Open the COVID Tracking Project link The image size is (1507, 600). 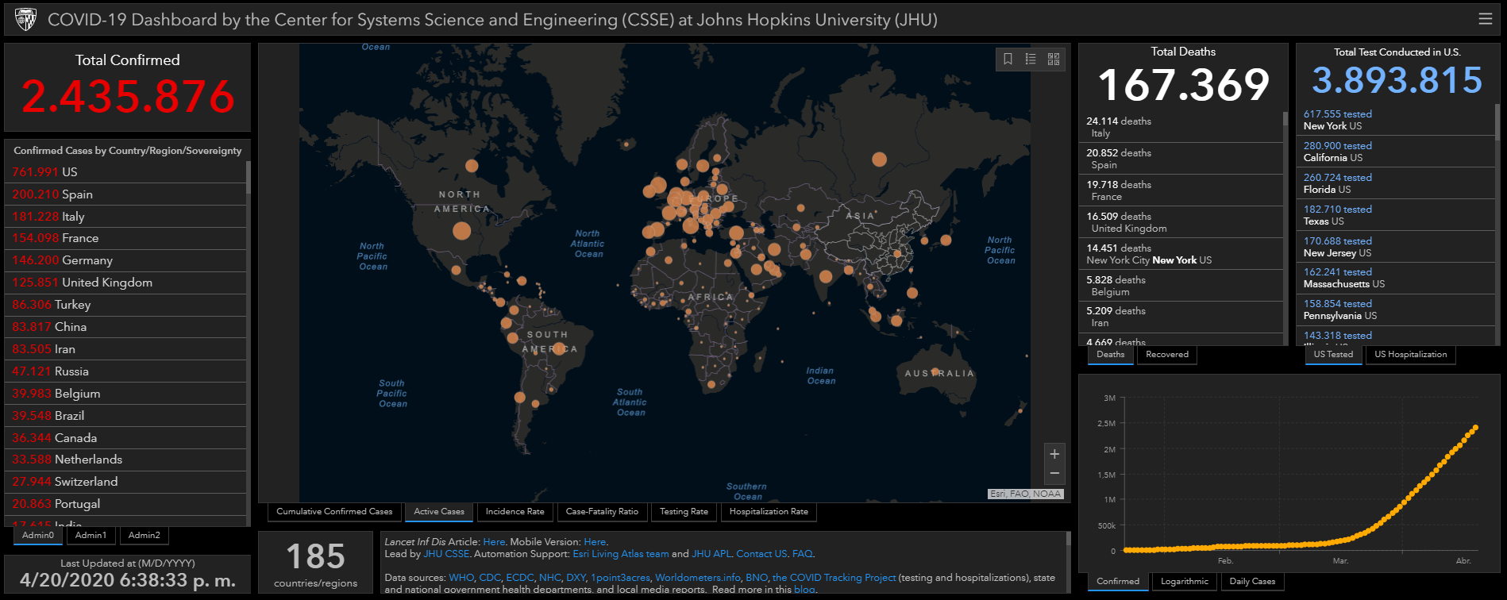tap(834, 578)
